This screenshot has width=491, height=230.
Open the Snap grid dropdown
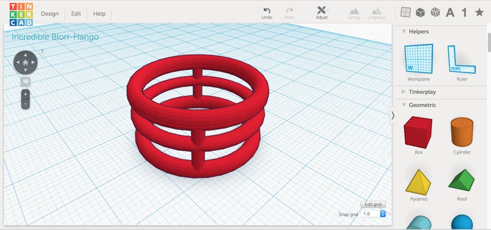pyautogui.click(x=373, y=214)
